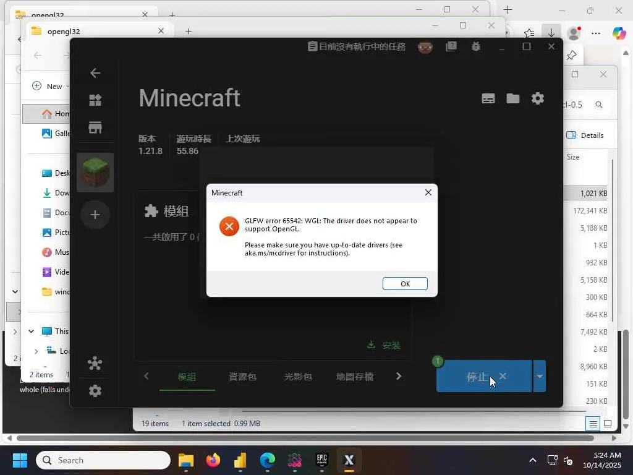Viewport: 633px width, 475px height.
Task: Open the Copilot icon in Edge
Action: 619,33
